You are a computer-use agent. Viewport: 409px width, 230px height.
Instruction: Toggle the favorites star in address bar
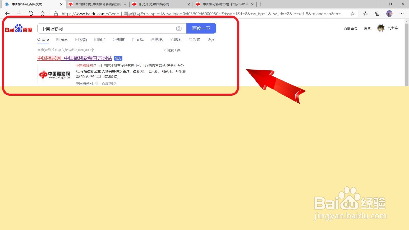353,14
